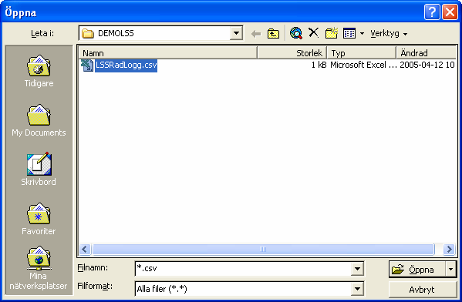Go up one folder level
The height and width of the screenshot is (302, 462).
tap(274, 34)
